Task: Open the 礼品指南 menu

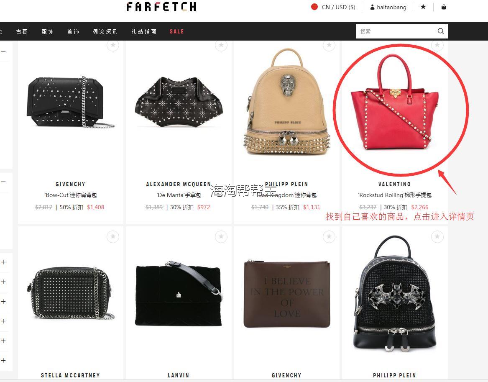Action: click(144, 31)
